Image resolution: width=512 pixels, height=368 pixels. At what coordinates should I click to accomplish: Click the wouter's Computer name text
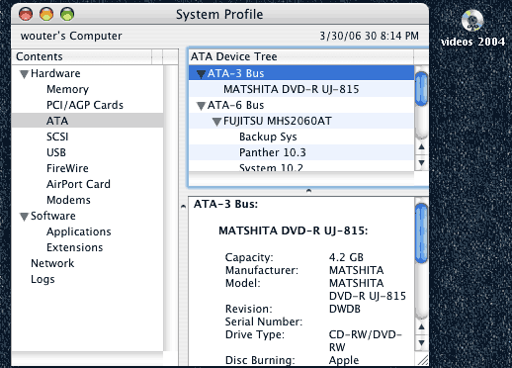click(71, 36)
